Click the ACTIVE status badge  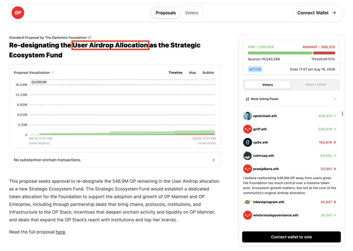coord(255,69)
